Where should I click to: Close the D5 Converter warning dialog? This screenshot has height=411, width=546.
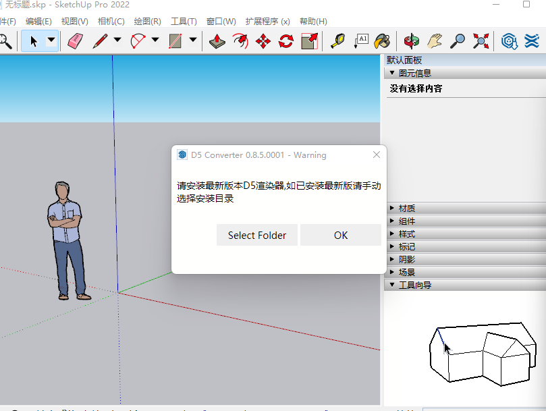click(x=377, y=155)
